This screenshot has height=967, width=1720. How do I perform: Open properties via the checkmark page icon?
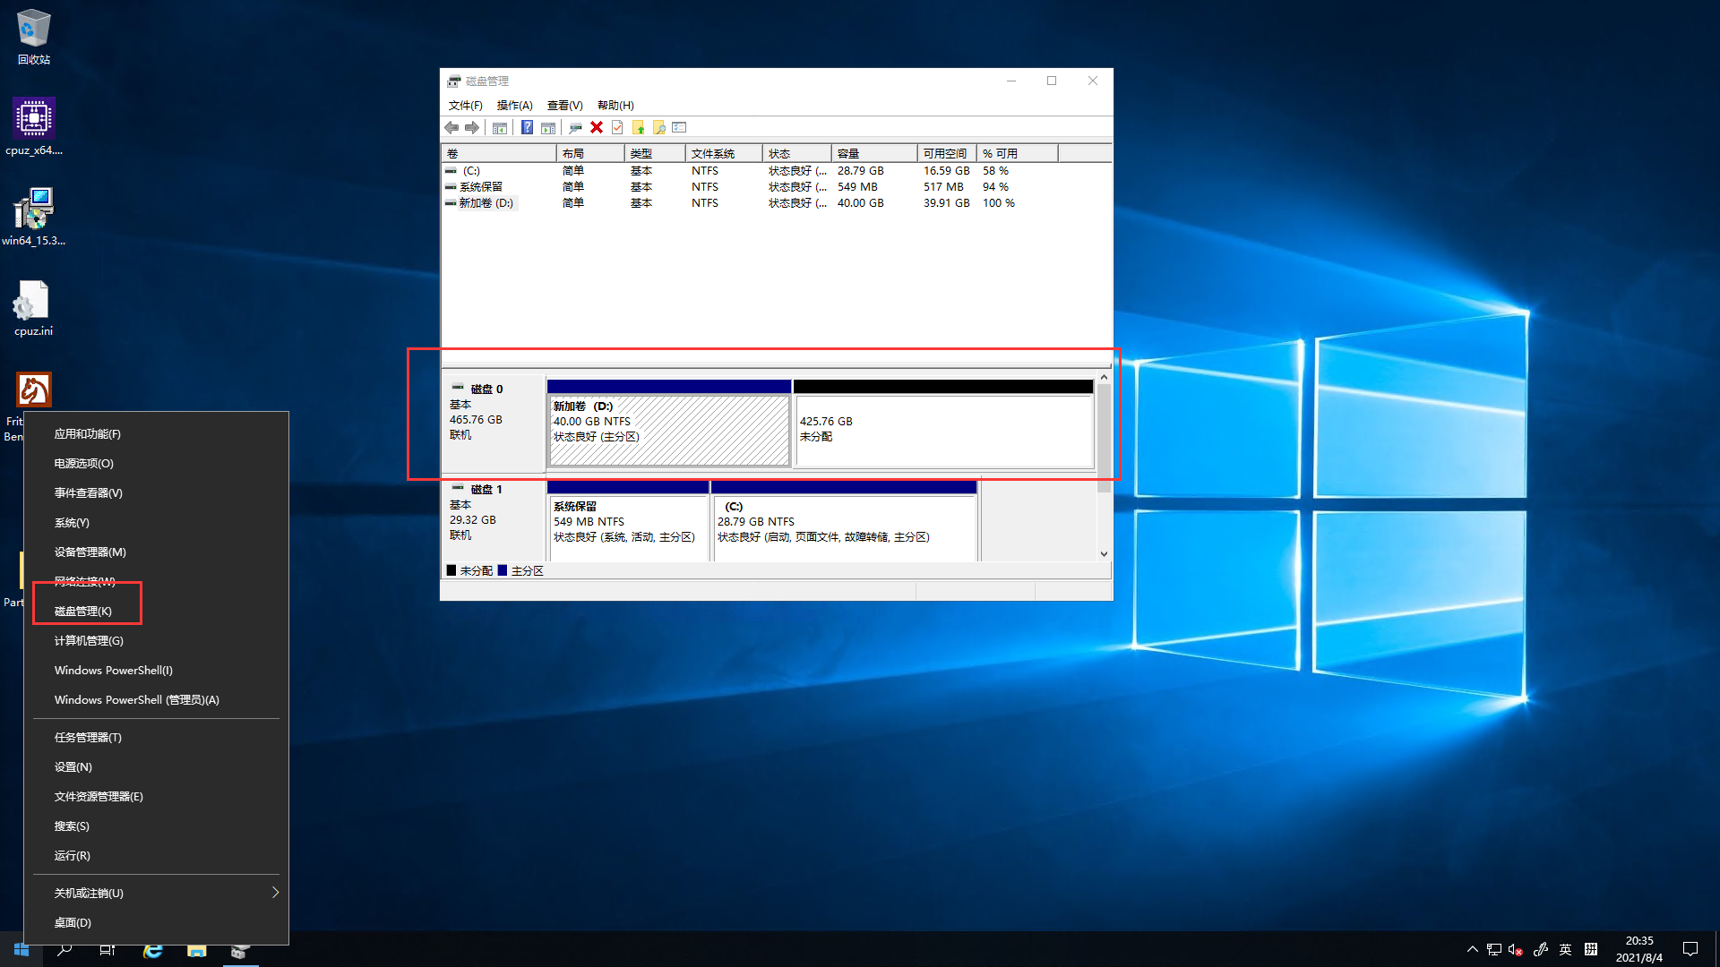coord(617,128)
